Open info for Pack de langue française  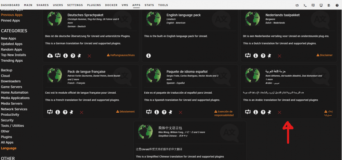coord(57,112)
